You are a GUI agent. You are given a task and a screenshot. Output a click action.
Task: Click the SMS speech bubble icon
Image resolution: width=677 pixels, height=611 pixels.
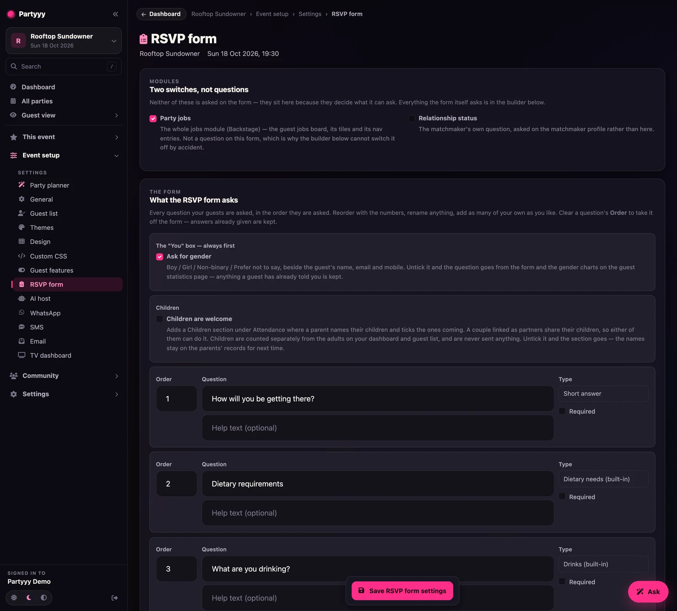[22, 327]
